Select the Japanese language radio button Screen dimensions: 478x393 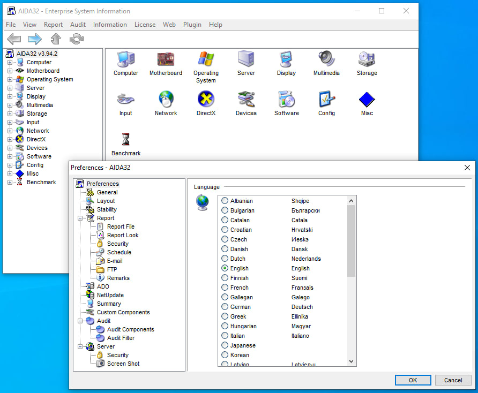point(225,345)
